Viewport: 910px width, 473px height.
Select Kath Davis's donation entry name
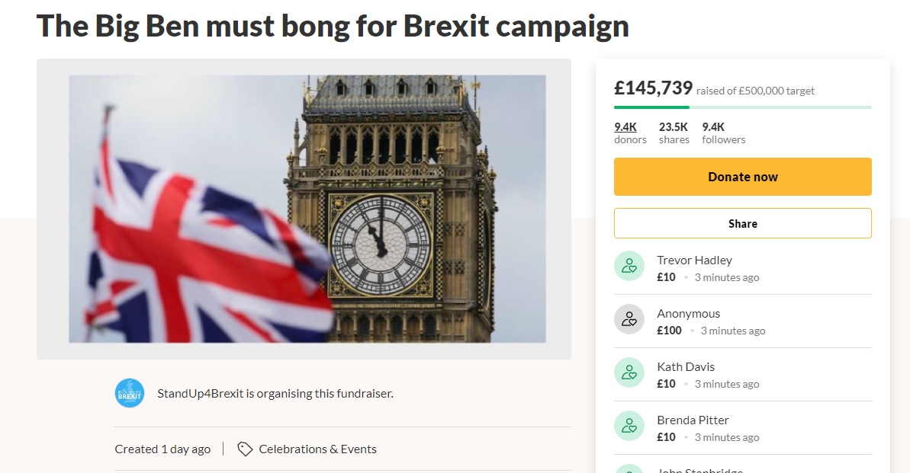click(x=686, y=366)
